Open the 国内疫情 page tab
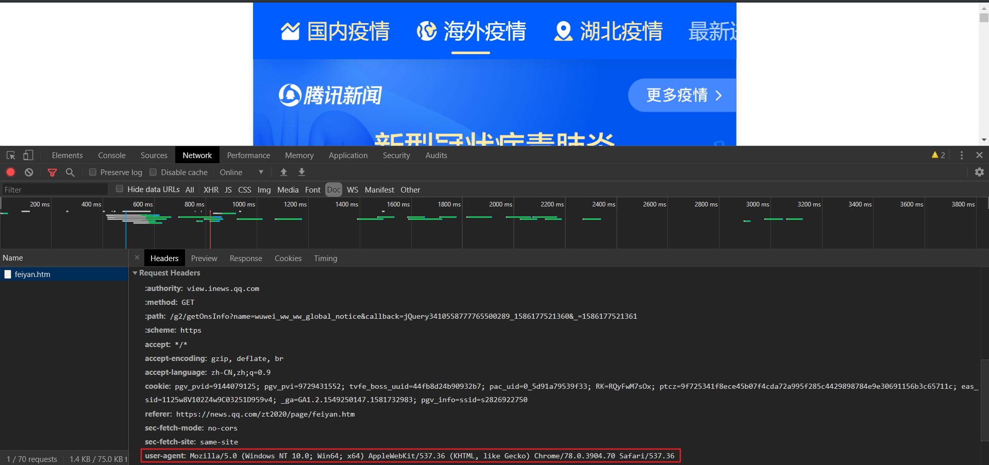989x465 pixels. click(336, 31)
